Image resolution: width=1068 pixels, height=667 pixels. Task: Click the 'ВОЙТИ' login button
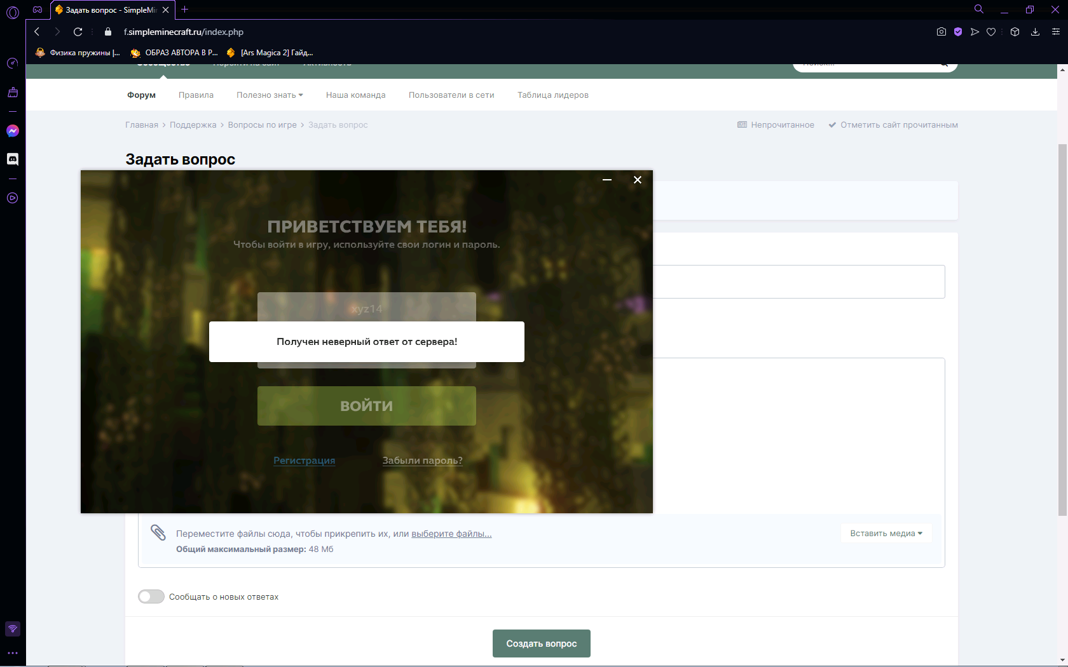click(x=367, y=406)
